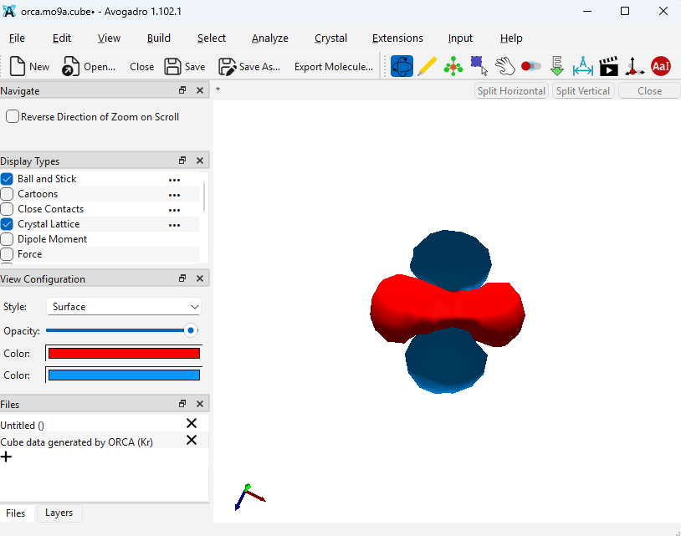The image size is (681, 536).
Task: Pick the Manipulate hand tool
Action: tap(504, 66)
